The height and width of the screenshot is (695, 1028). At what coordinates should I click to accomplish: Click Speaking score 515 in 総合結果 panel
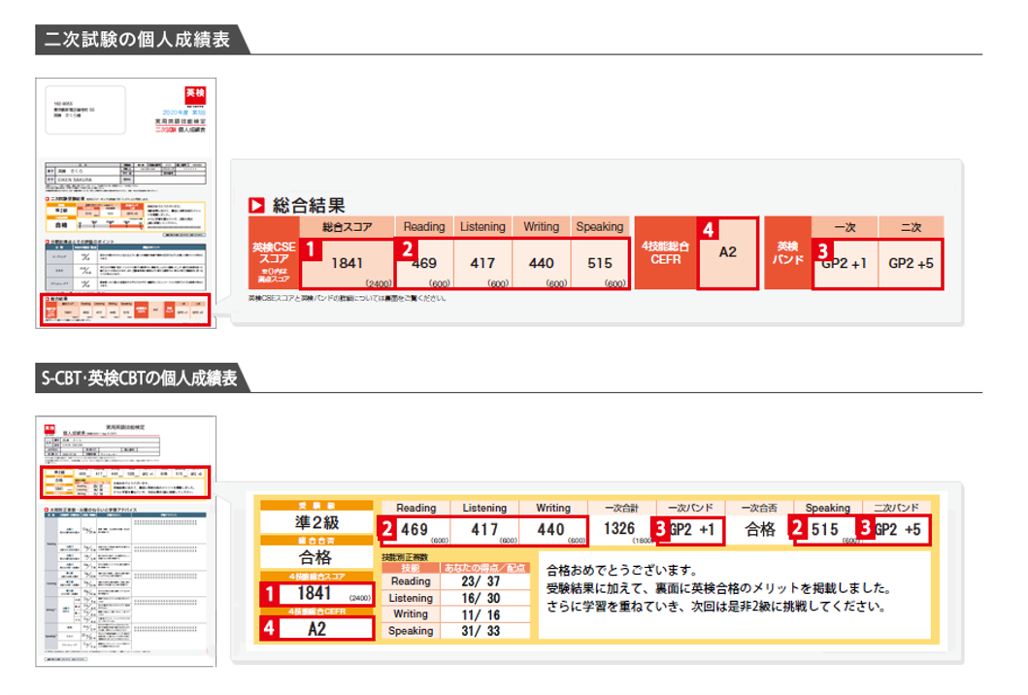(600, 263)
